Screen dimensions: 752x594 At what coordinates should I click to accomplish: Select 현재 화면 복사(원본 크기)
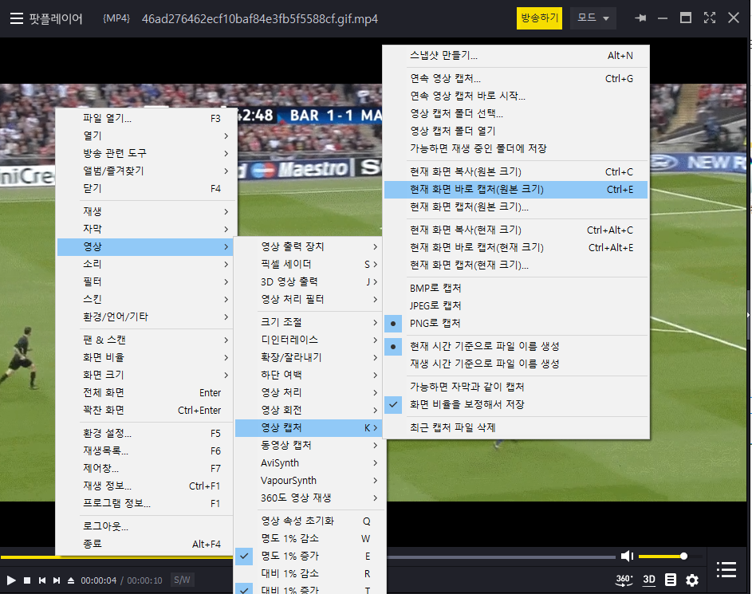(517, 171)
